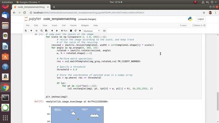
Task: Click the localhost address bar
Action: tap(89, 13)
